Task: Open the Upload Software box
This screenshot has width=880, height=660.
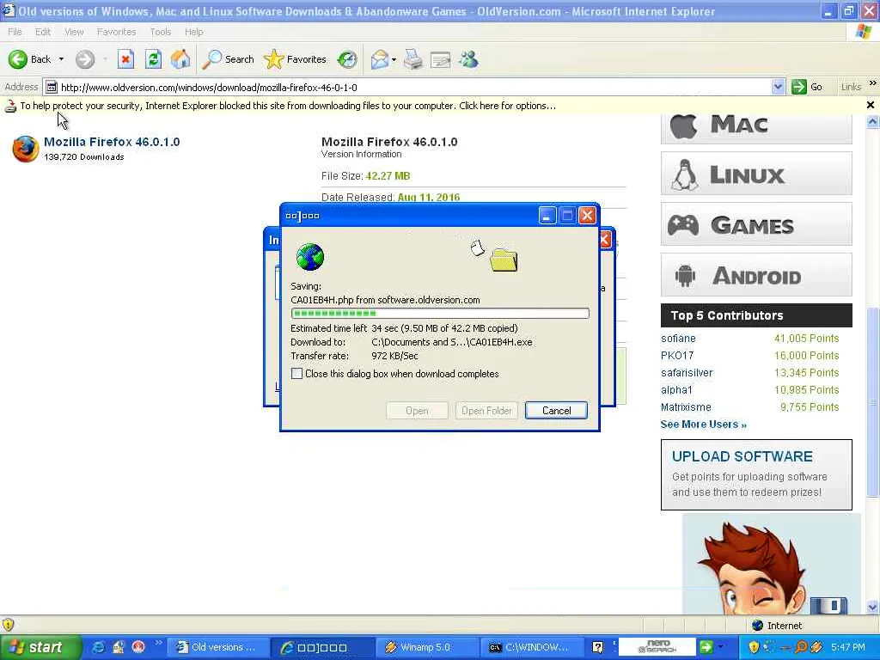Action: (x=756, y=474)
